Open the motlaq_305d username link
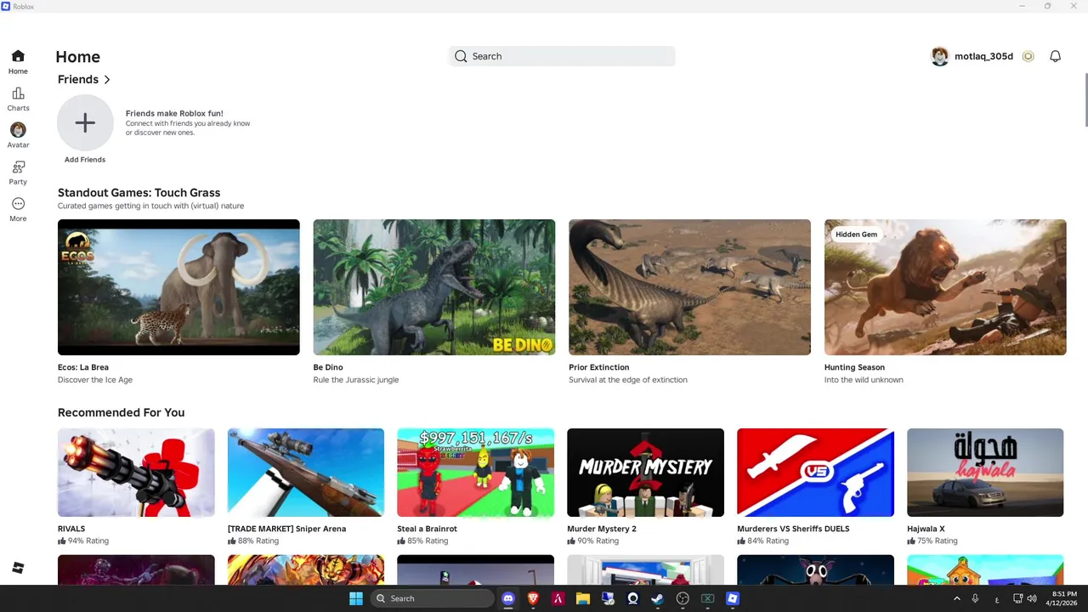This screenshot has width=1088, height=612. pos(983,56)
